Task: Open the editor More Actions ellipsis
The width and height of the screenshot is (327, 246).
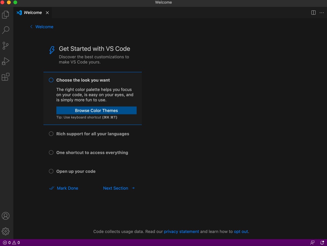Action: [x=321, y=13]
